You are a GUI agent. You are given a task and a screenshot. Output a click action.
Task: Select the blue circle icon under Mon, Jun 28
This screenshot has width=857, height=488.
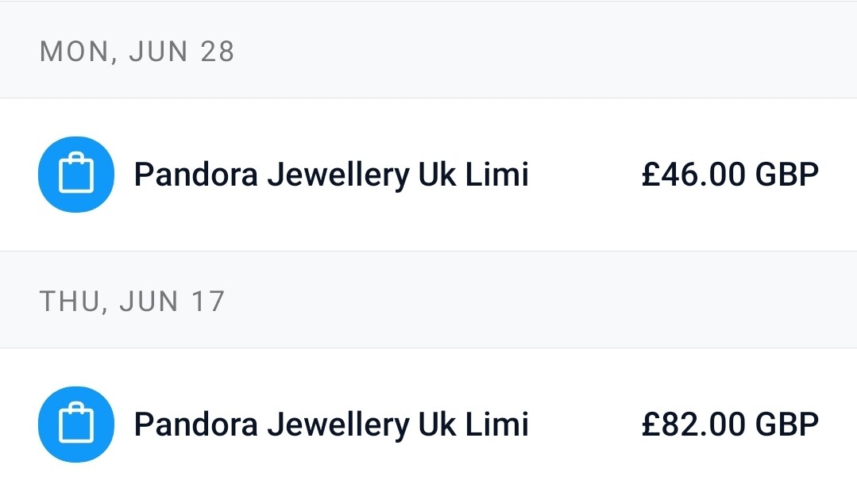tap(76, 174)
